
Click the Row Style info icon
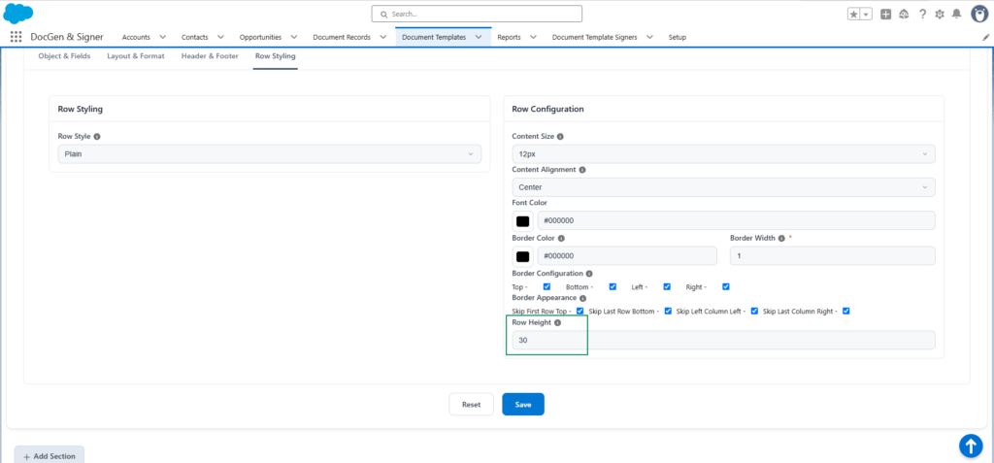click(x=98, y=136)
